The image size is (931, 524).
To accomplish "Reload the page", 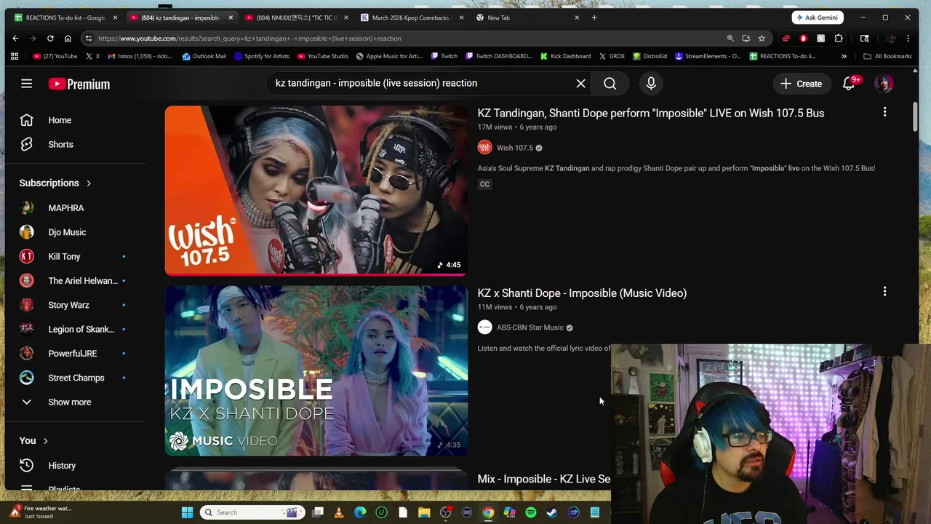I will click(50, 38).
